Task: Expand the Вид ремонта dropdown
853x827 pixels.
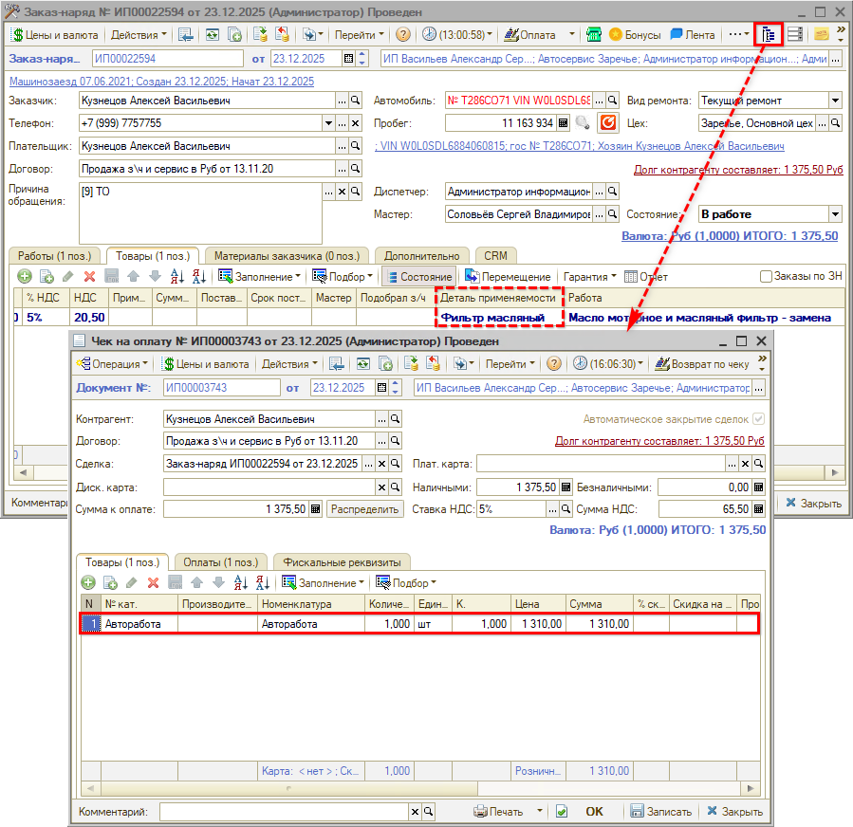Action: (835, 101)
